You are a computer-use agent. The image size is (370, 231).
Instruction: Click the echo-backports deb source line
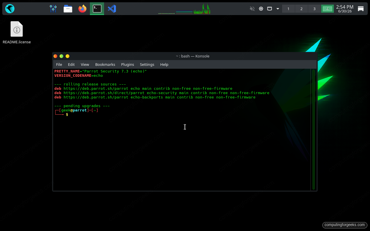pyautogui.click(x=155, y=97)
